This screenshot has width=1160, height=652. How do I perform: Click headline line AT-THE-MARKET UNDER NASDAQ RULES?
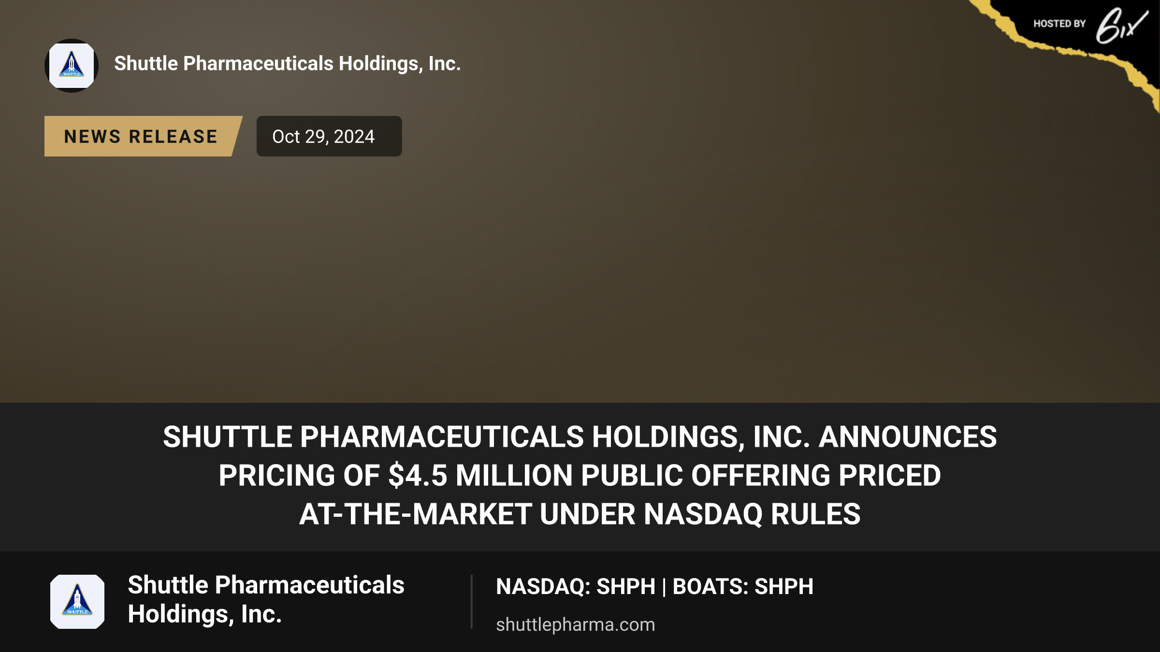coord(580,514)
